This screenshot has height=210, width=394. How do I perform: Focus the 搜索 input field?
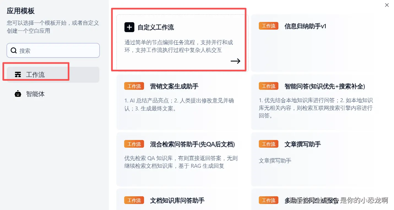click(53, 51)
